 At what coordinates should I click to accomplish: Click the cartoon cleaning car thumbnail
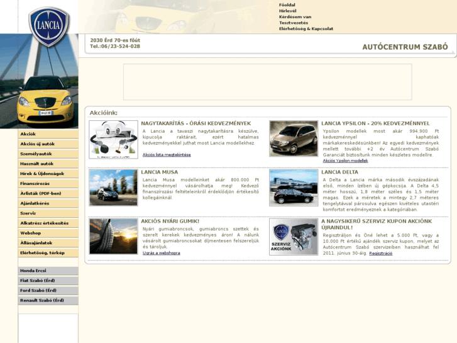coord(113,140)
